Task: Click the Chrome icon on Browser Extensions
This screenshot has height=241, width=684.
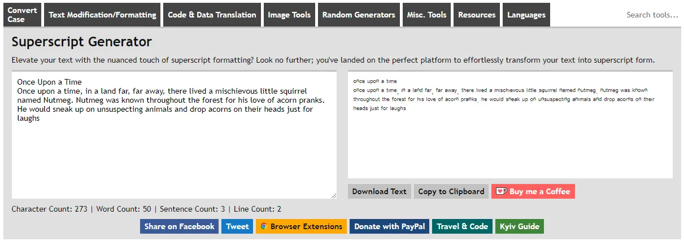Action: point(263,226)
